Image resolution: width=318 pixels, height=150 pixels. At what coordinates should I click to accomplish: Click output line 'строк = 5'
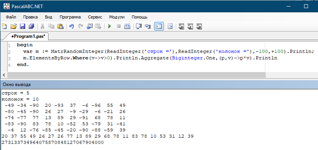tap(16, 93)
